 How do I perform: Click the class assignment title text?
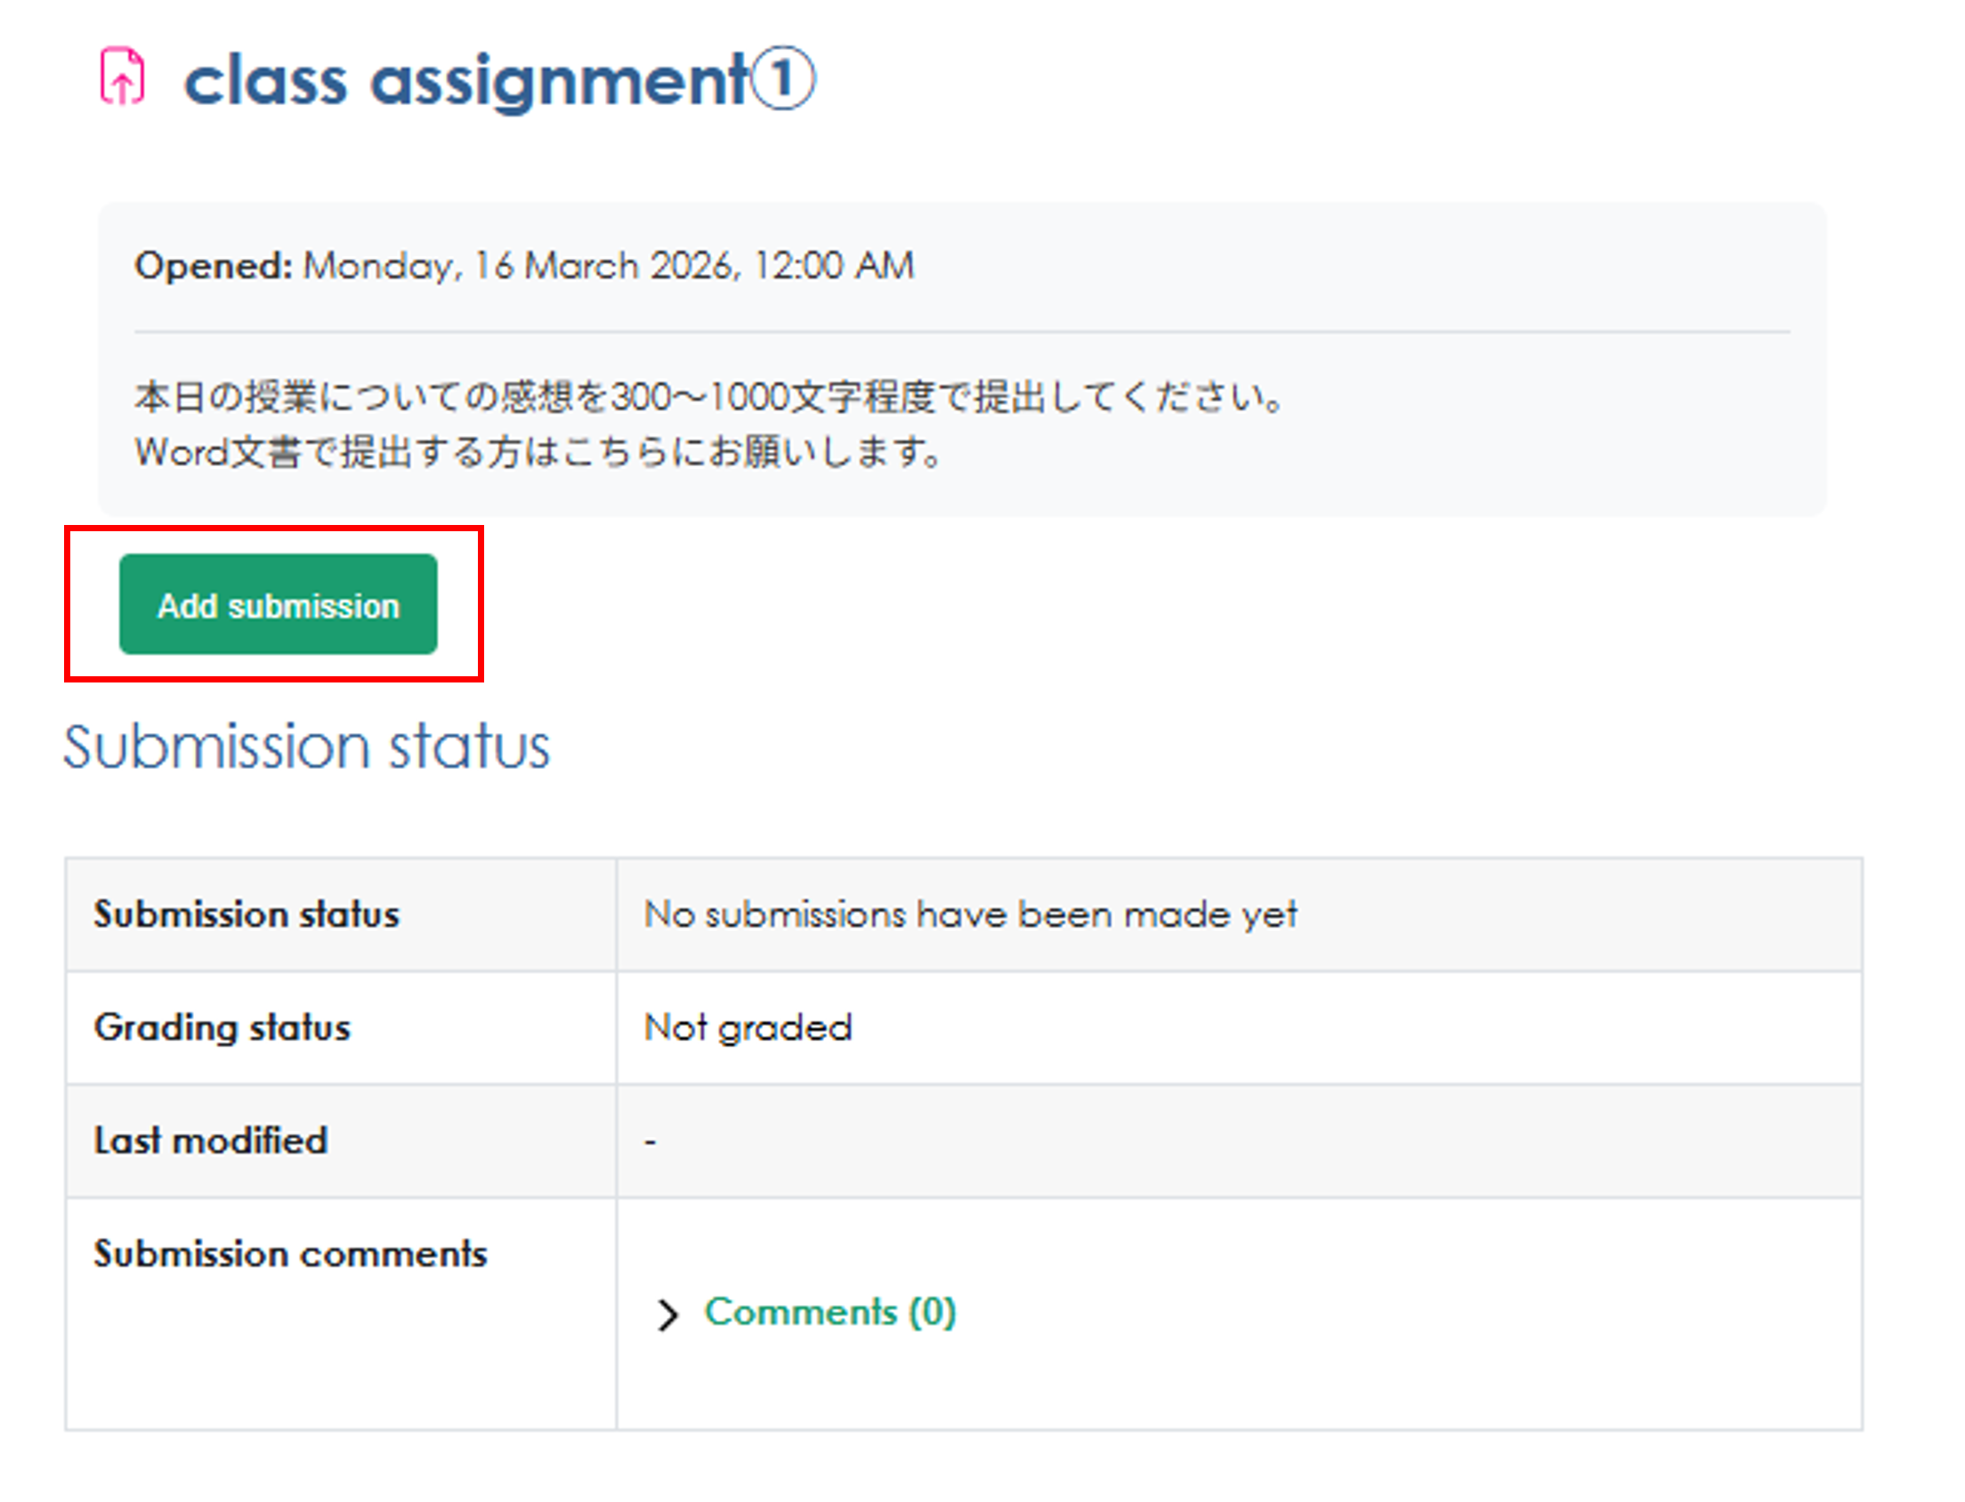(x=465, y=80)
